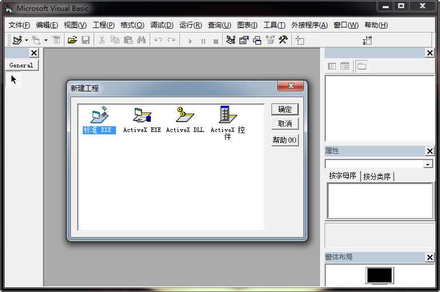440x292 pixels.
Task: Click the Save Project floppy icon
Action: [86, 40]
